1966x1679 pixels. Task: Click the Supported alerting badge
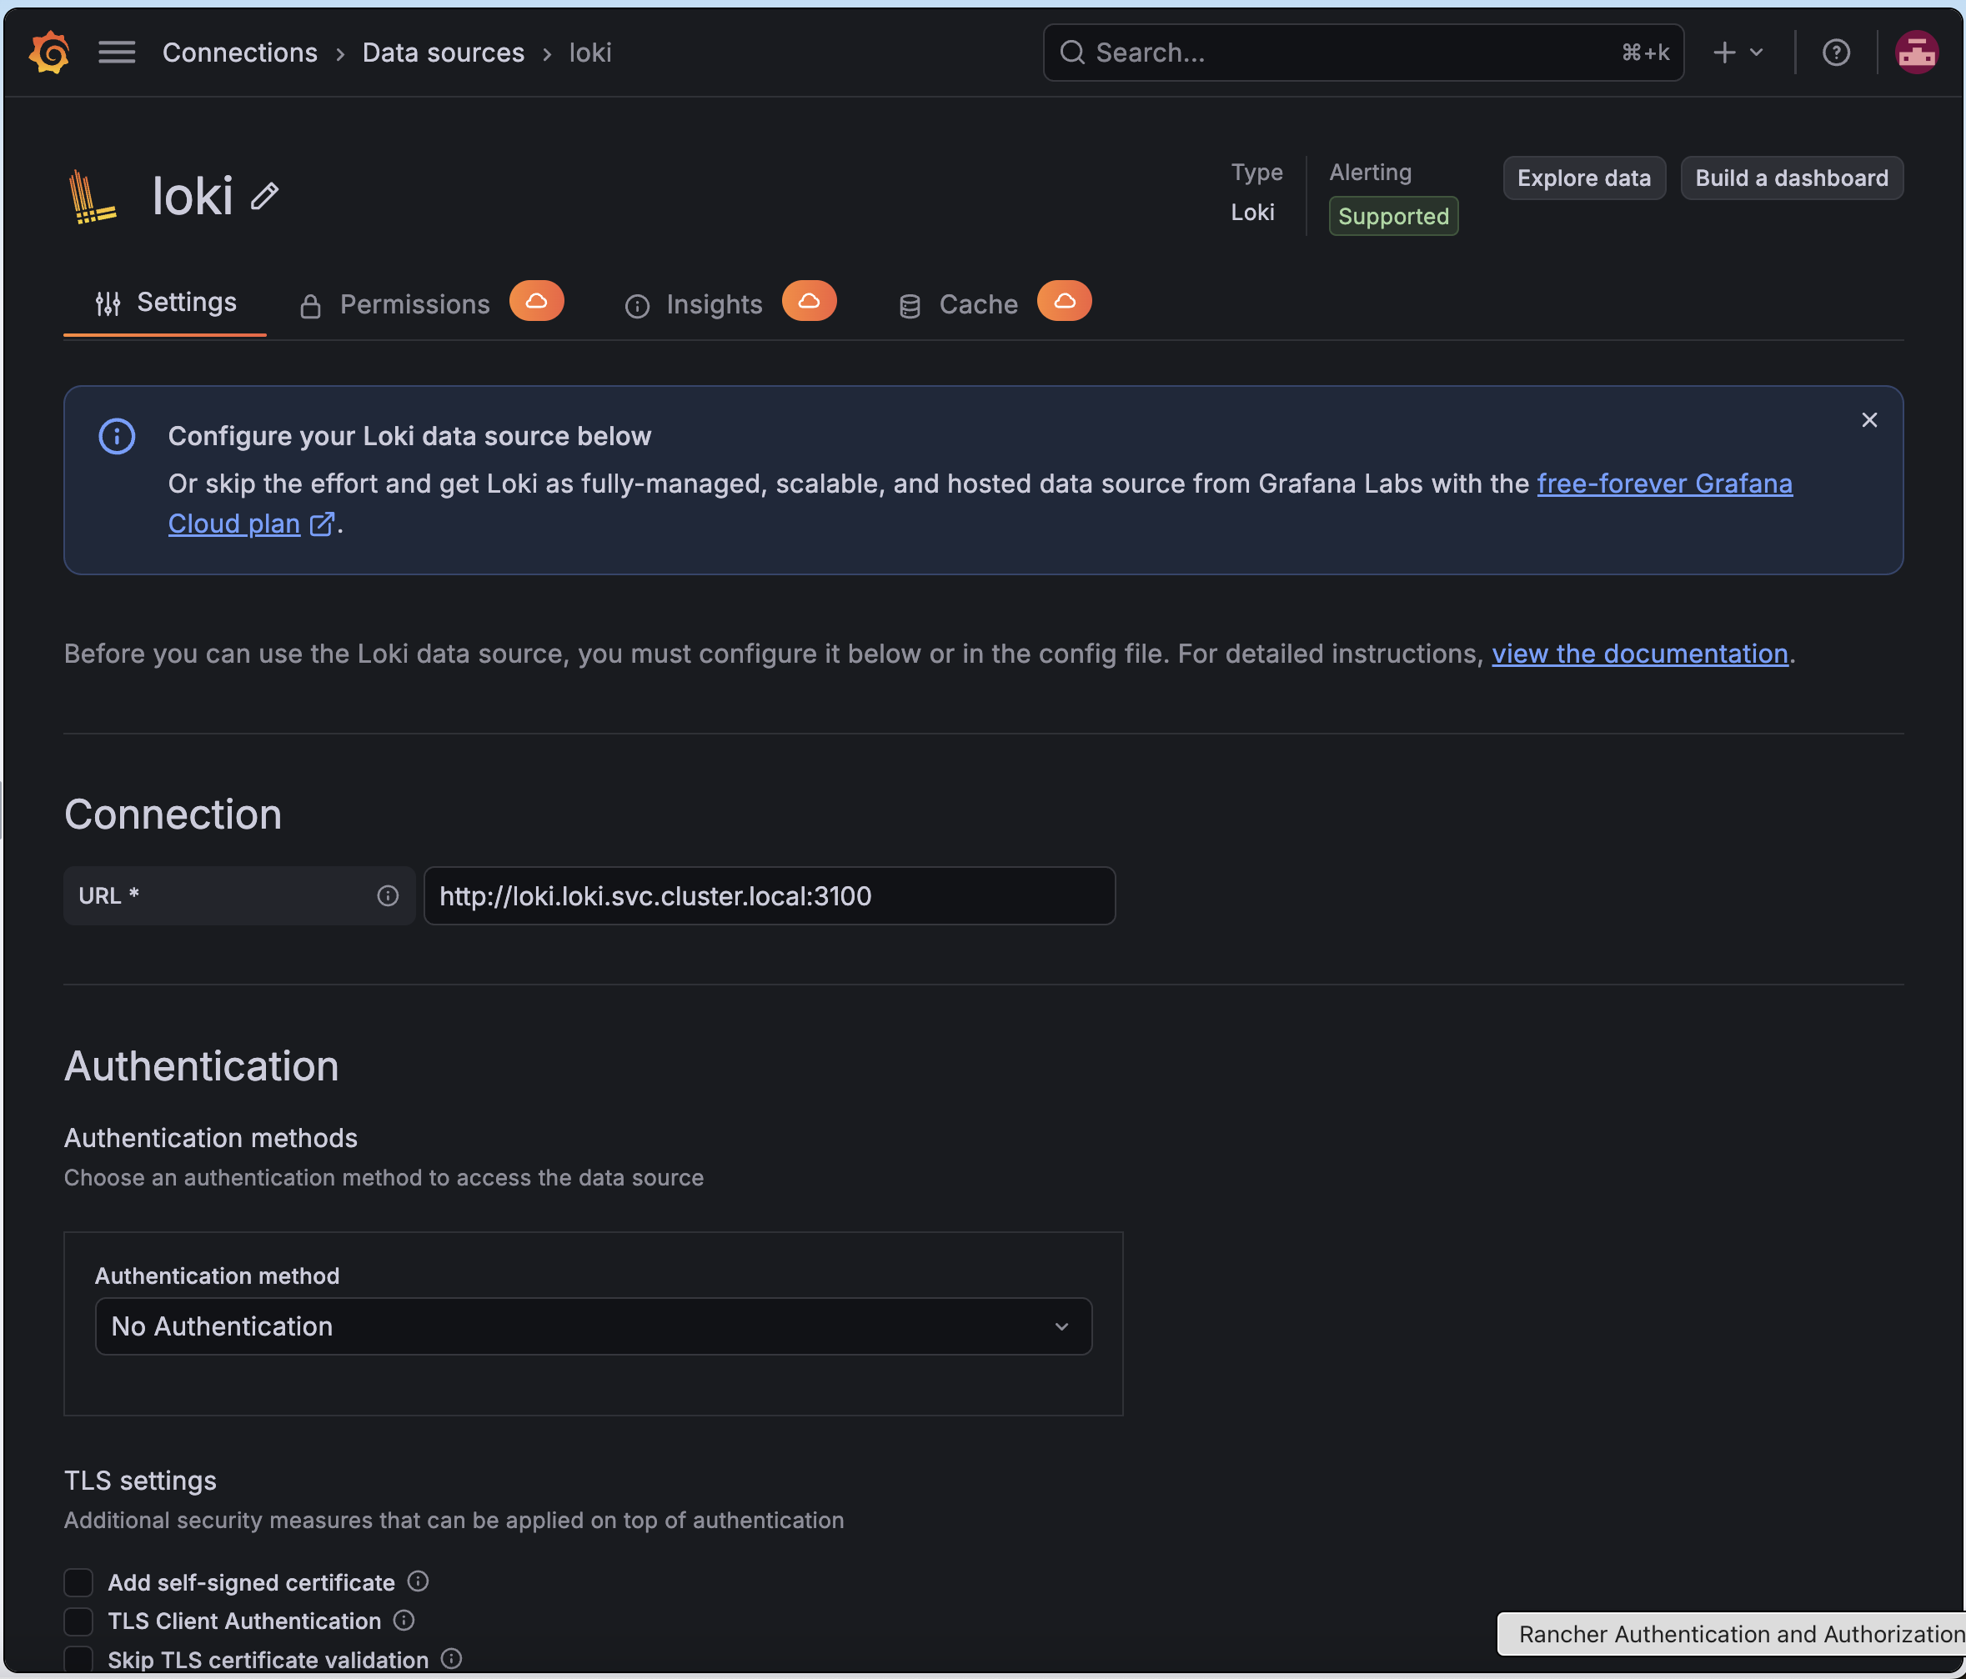[1393, 216]
